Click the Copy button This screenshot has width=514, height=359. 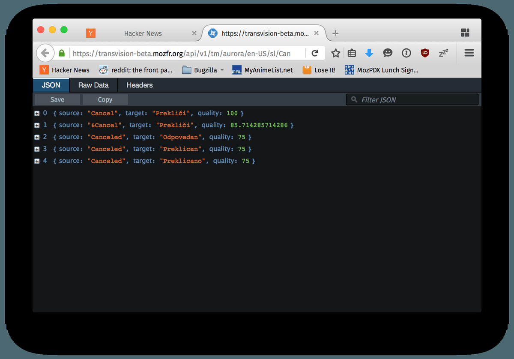click(x=105, y=99)
